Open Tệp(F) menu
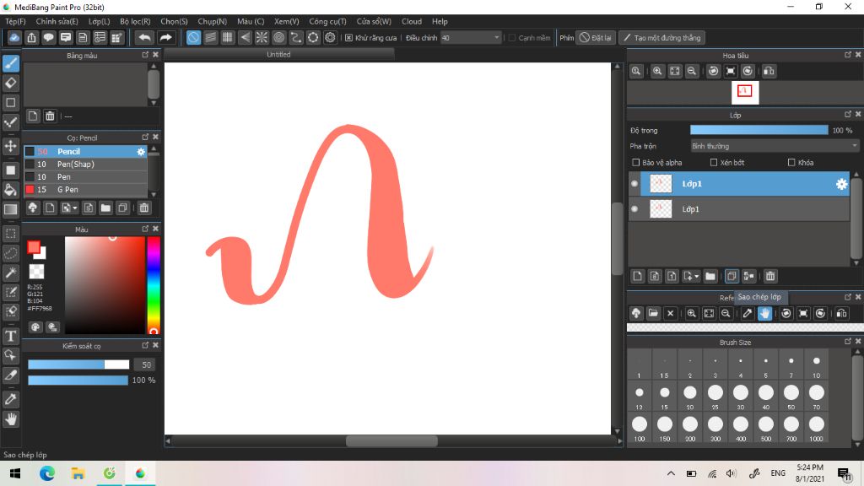This screenshot has width=864, height=486. point(15,21)
